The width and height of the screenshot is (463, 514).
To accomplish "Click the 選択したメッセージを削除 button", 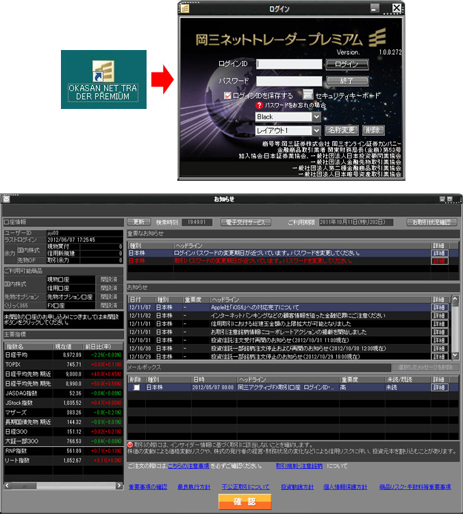I will point(425,367).
